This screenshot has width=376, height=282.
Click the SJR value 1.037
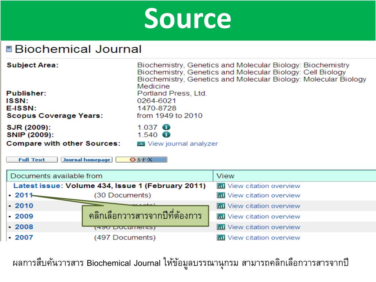[x=147, y=127]
